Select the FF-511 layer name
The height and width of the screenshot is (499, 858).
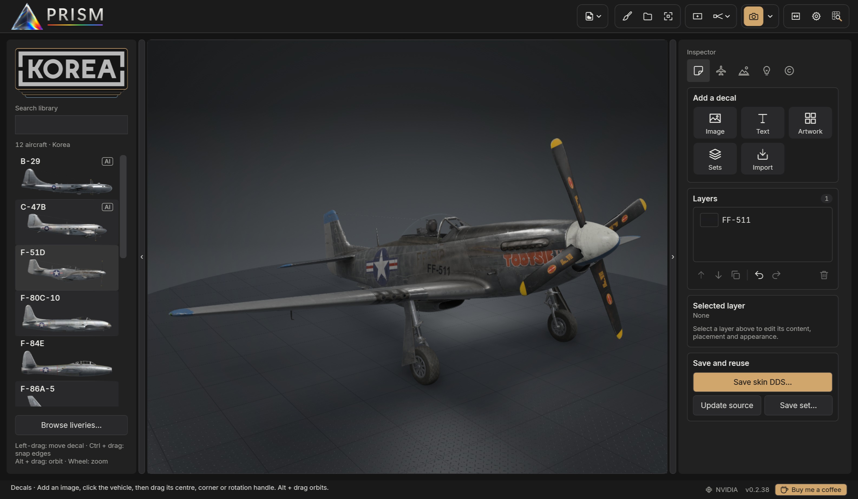pos(736,220)
